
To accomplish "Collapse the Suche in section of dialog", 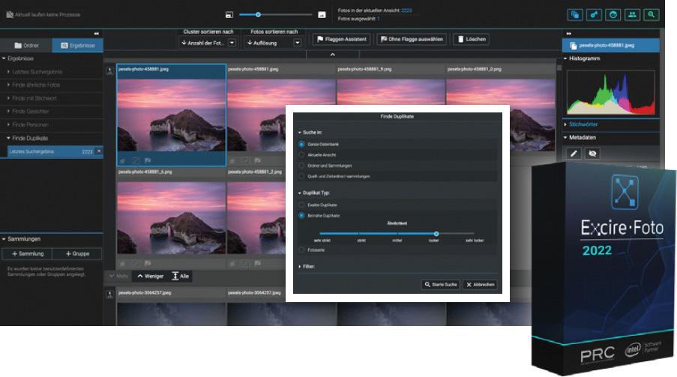I will tap(300, 133).
